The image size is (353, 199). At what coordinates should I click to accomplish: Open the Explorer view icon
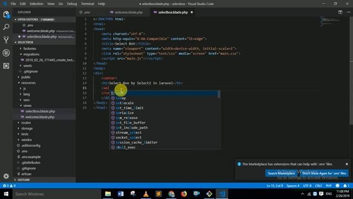[6, 15]
